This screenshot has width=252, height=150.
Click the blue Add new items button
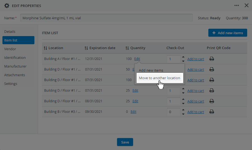pos(228,33)
